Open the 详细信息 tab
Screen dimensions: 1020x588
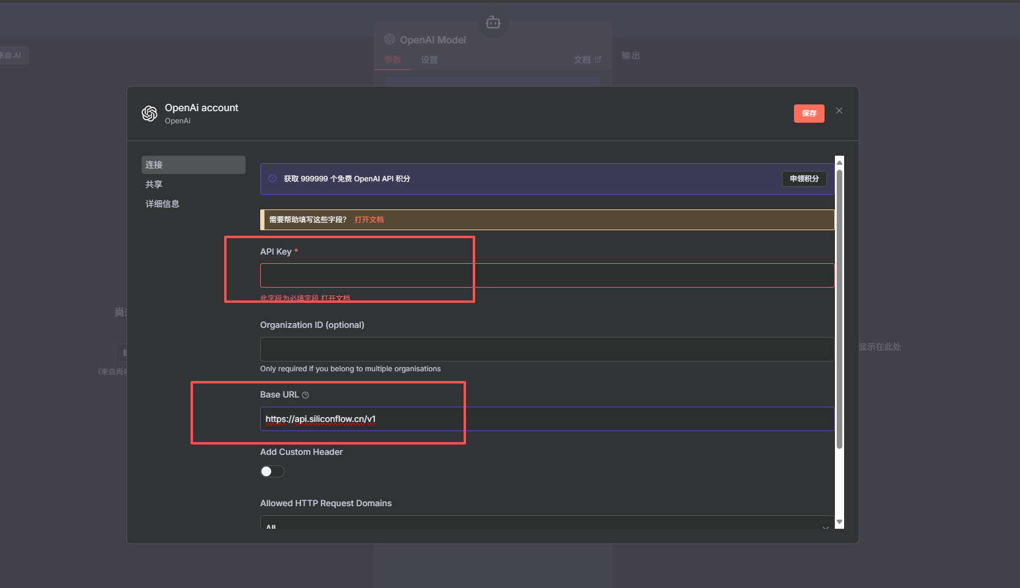tap(162, 204)
